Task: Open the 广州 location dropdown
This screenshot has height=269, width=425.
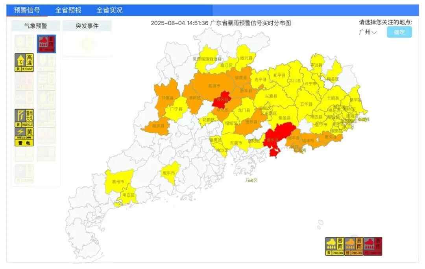Action: 368,32
